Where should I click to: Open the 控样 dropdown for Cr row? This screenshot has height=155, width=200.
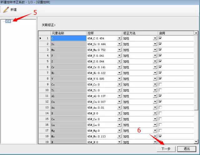(119, 67)
